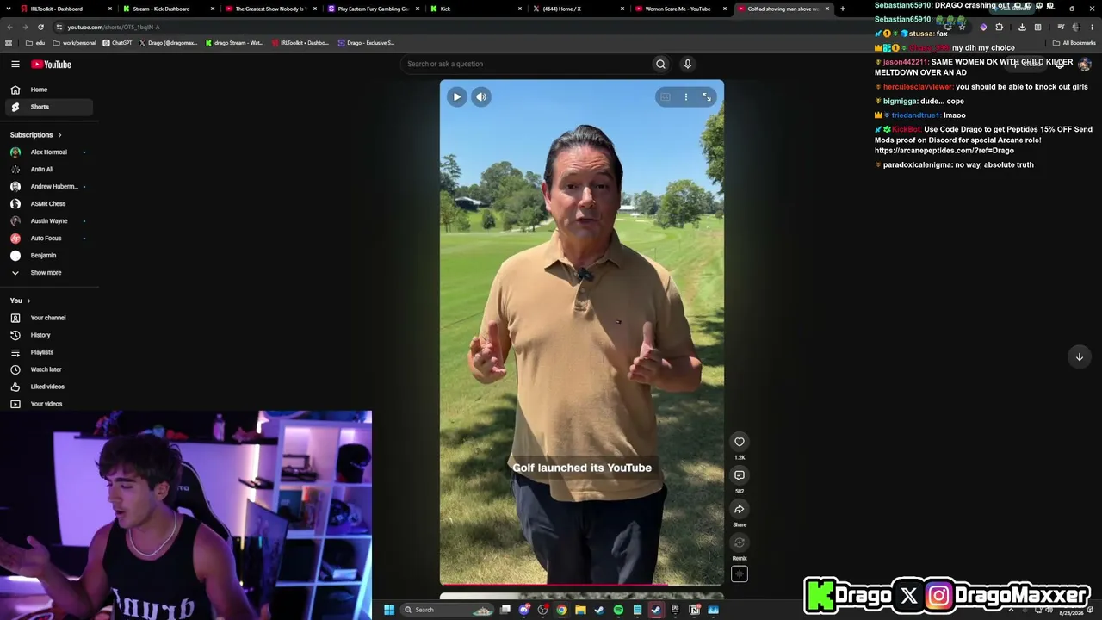Switch to The Greatest Show tab
Viewport: 1102px width, 620px height.
coord(269,9)
